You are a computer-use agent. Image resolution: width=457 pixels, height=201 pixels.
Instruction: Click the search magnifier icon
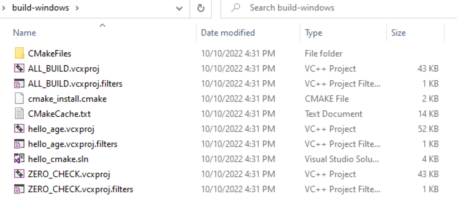[235, 8]
